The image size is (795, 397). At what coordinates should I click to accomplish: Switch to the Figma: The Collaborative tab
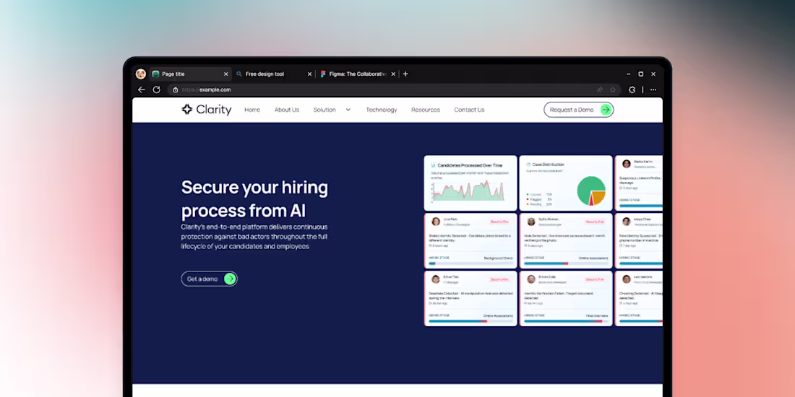click(x=358, y=74)
